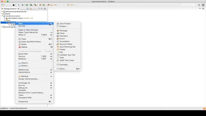The image size is (206, 116).
Task: Choose Other... in the New submenu
Action: coord(67,69)
